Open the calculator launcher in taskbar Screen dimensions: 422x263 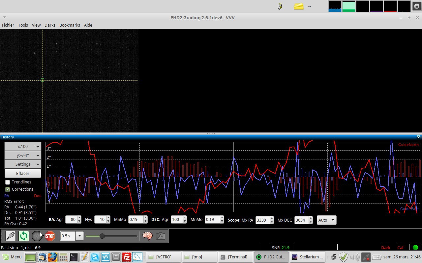tap(63, 257)
